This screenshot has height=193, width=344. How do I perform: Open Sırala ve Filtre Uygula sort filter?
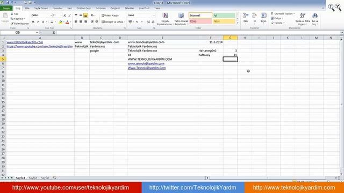click(303, 19)
